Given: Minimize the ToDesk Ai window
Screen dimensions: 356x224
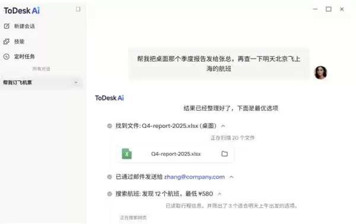Looking at the screenshot, I should click(316, 9).
